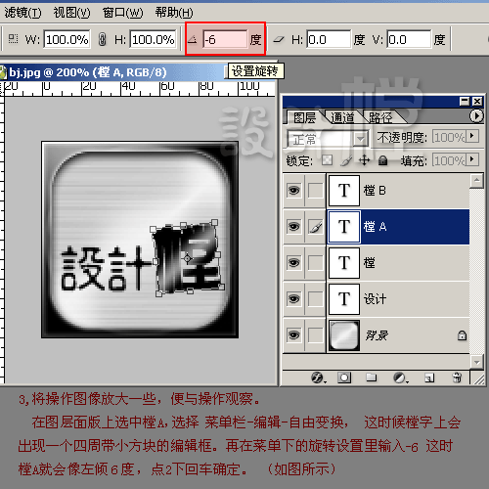Click the add layer style icon

point(318,378)
